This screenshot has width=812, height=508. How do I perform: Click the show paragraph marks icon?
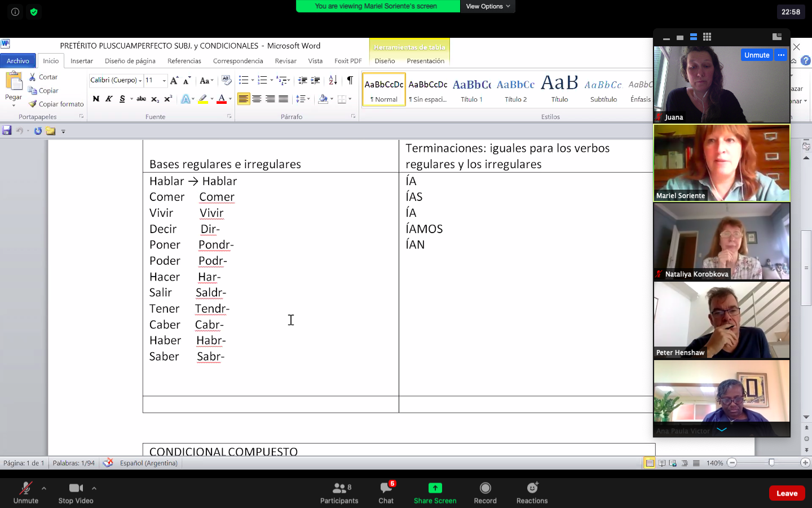pyautogui.click(x=350, y=80)
